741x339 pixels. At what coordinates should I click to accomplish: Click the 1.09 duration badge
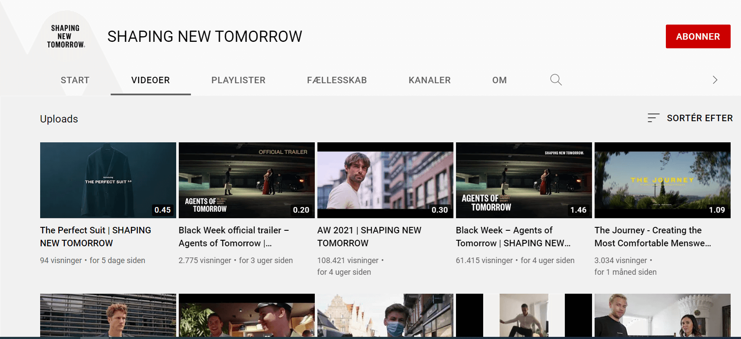click(717, 210)
